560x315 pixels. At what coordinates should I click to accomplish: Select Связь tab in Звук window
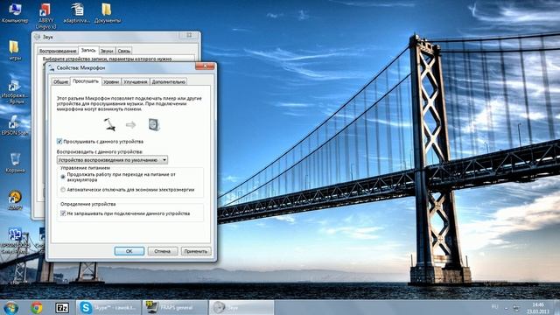[x=124, y=51]
